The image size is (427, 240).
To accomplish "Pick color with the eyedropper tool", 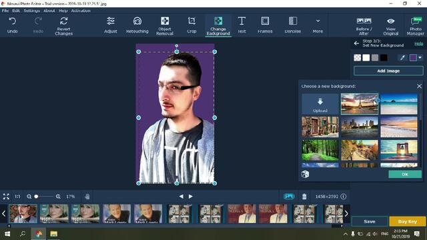I will [402, 58].
